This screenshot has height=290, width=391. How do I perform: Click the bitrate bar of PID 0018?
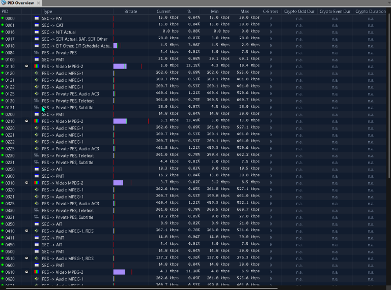(116, 46)
